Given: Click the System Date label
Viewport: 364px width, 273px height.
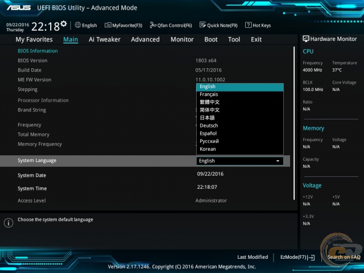Looking at the screenshot, I should (32, 176).
